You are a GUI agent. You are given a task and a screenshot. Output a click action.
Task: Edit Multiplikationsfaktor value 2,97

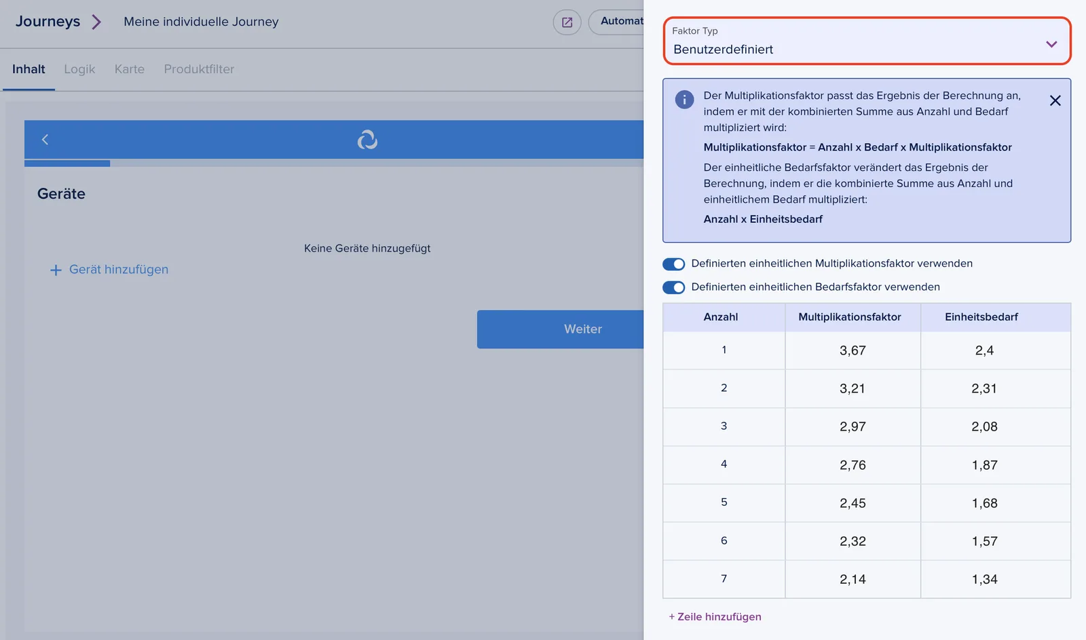tap(853, 426)
